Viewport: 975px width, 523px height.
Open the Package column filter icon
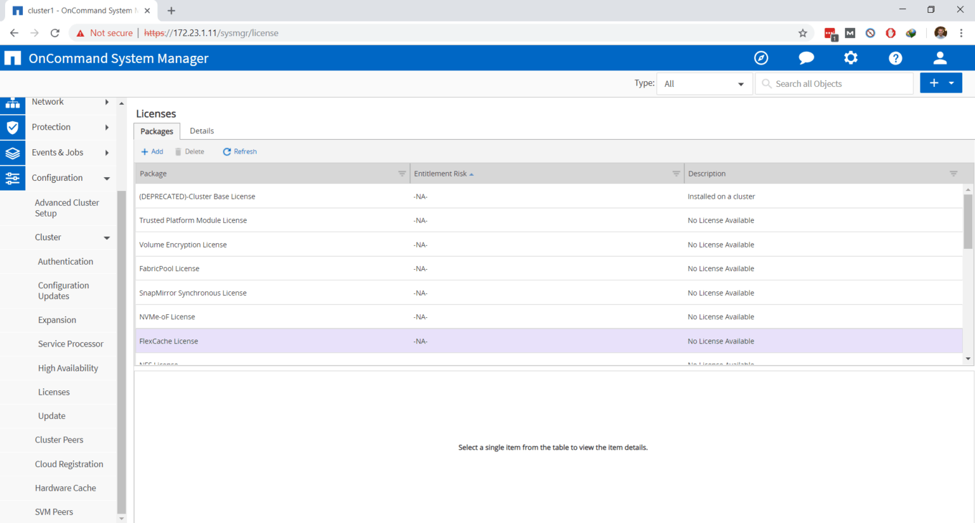(x=401, y=173)
